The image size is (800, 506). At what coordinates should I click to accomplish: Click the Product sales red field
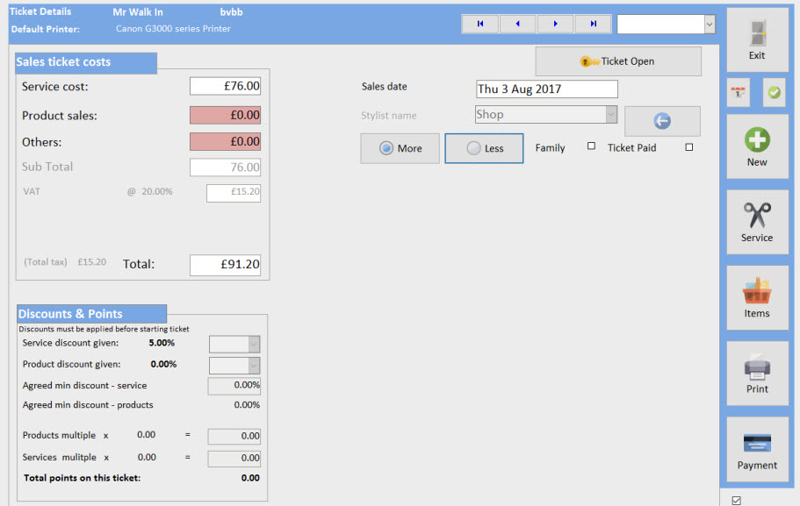coord(225,115)
